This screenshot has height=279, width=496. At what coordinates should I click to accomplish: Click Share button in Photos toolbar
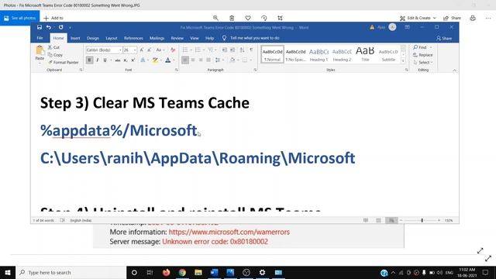click(452, 18)
